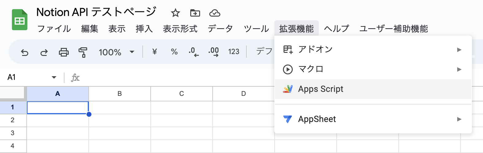Undo the last action
This screenshot has height=153, width=483.
tap(25, 52)
